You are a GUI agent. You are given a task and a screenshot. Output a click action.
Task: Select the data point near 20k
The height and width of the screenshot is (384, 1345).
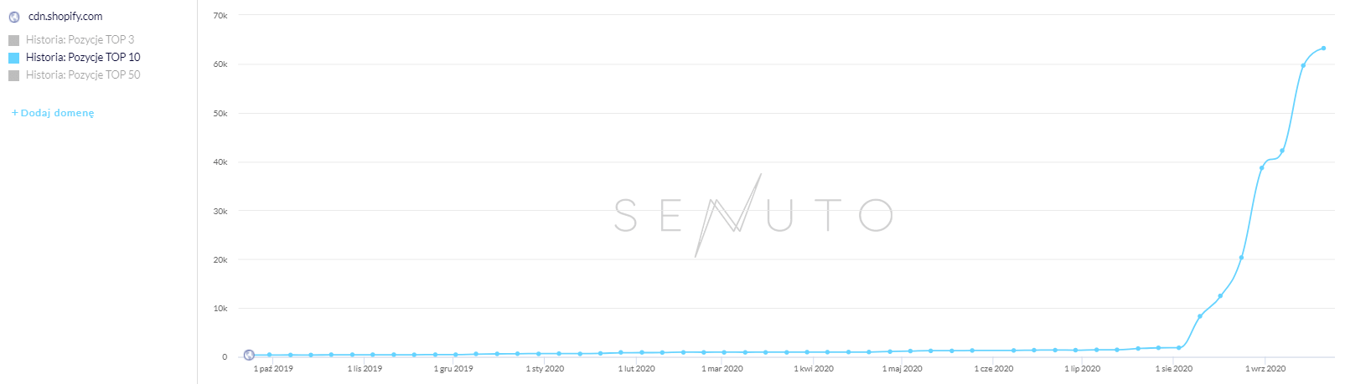pyautogui.click(x=1241, y=258)
